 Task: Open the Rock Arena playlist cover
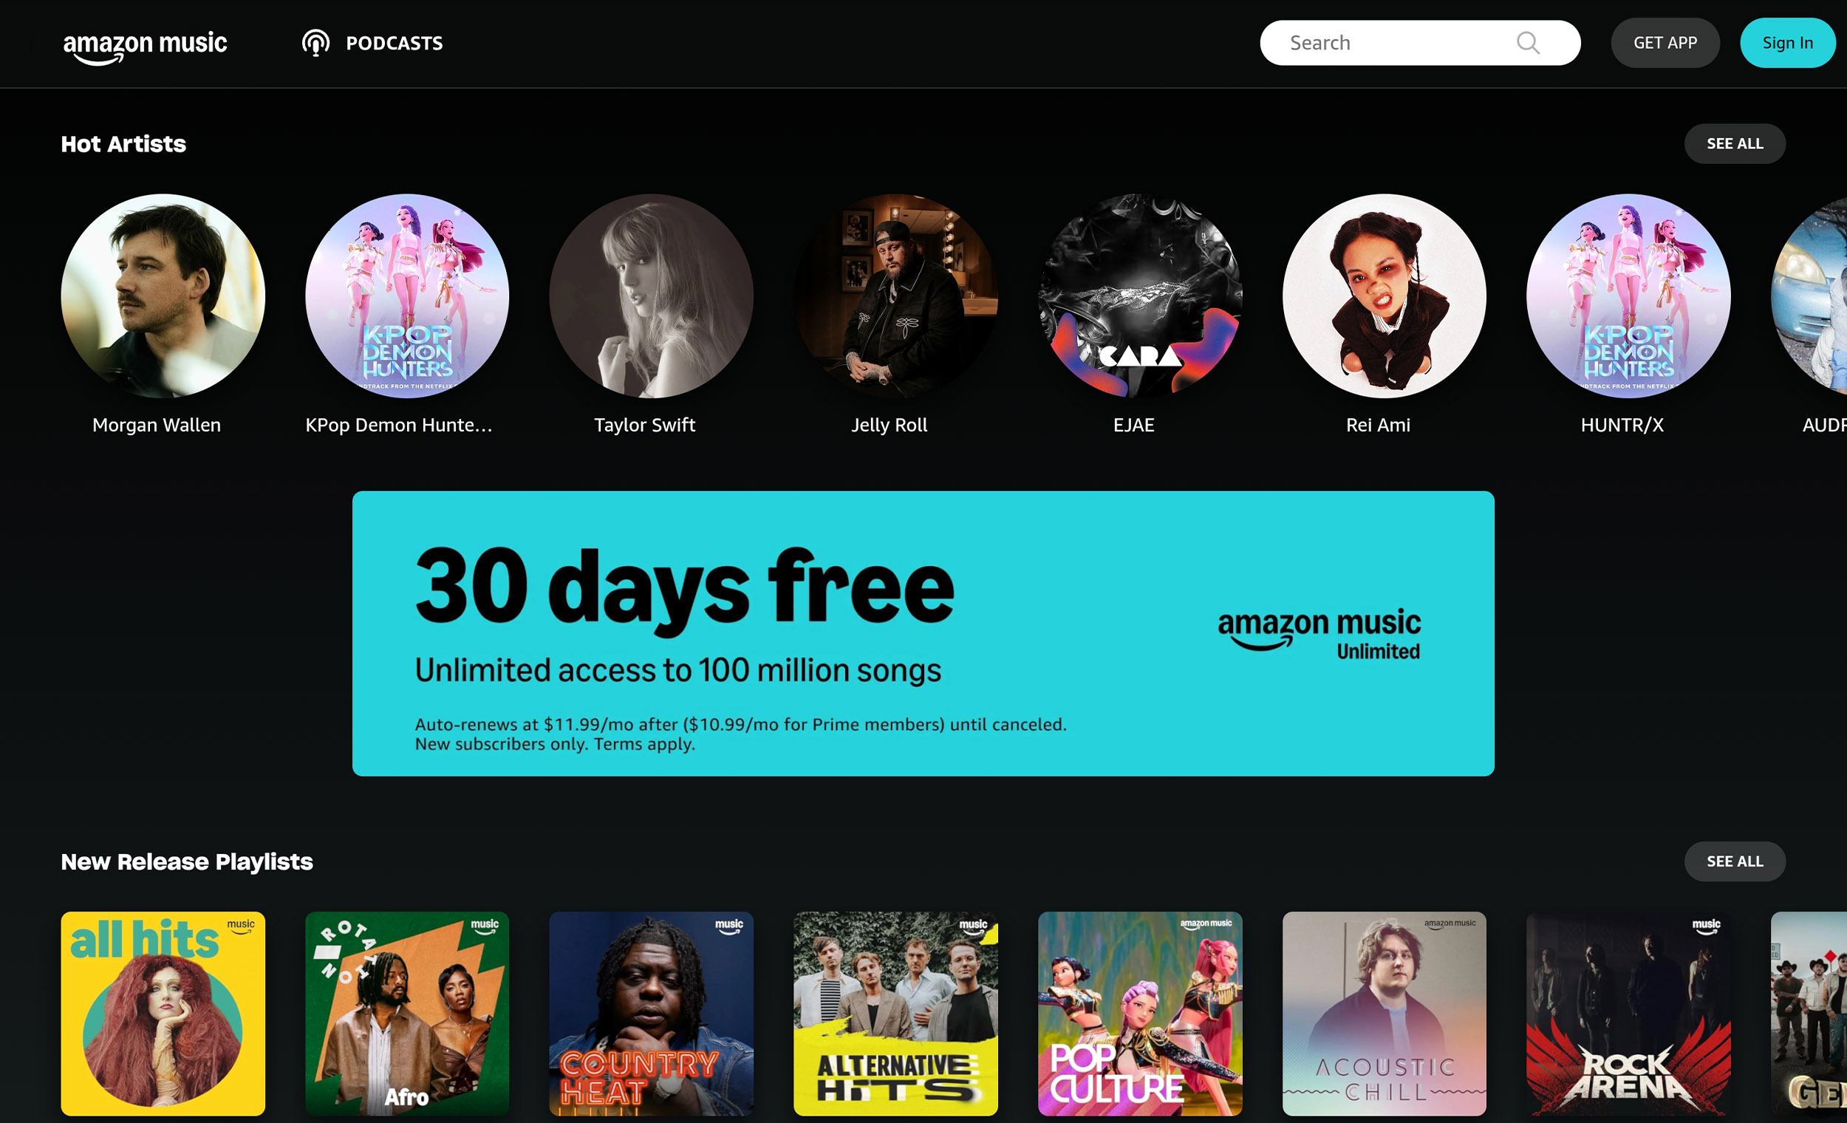pos(1628,1013)
